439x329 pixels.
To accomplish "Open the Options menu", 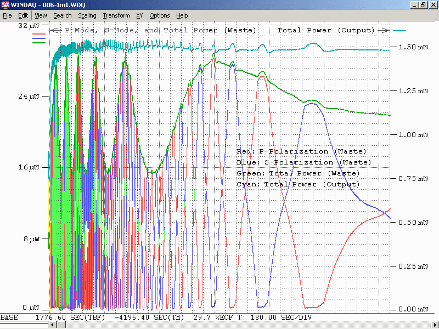I will click(x=160, y=15).
